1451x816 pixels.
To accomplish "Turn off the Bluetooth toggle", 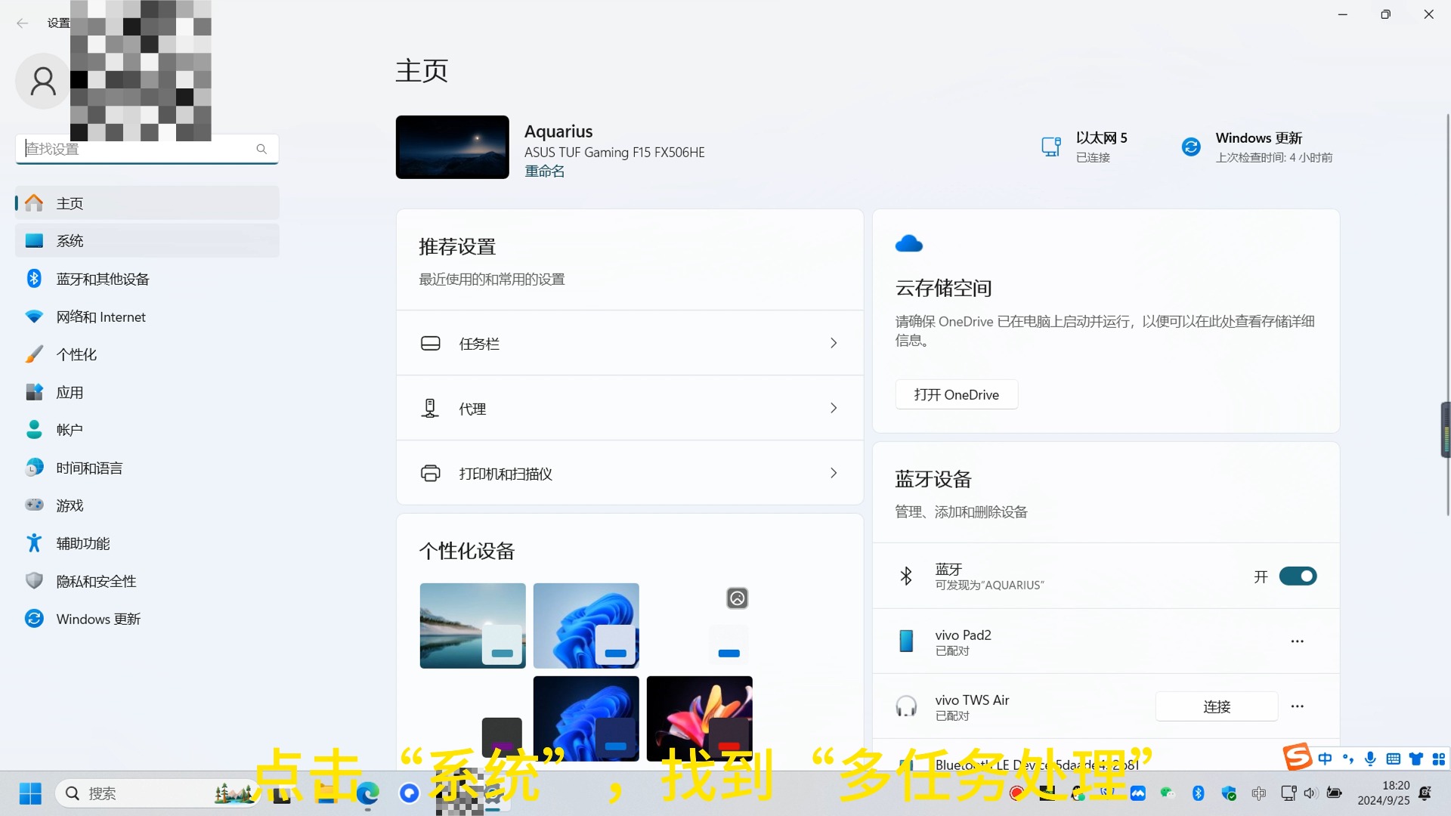I will click(1298, 576).
